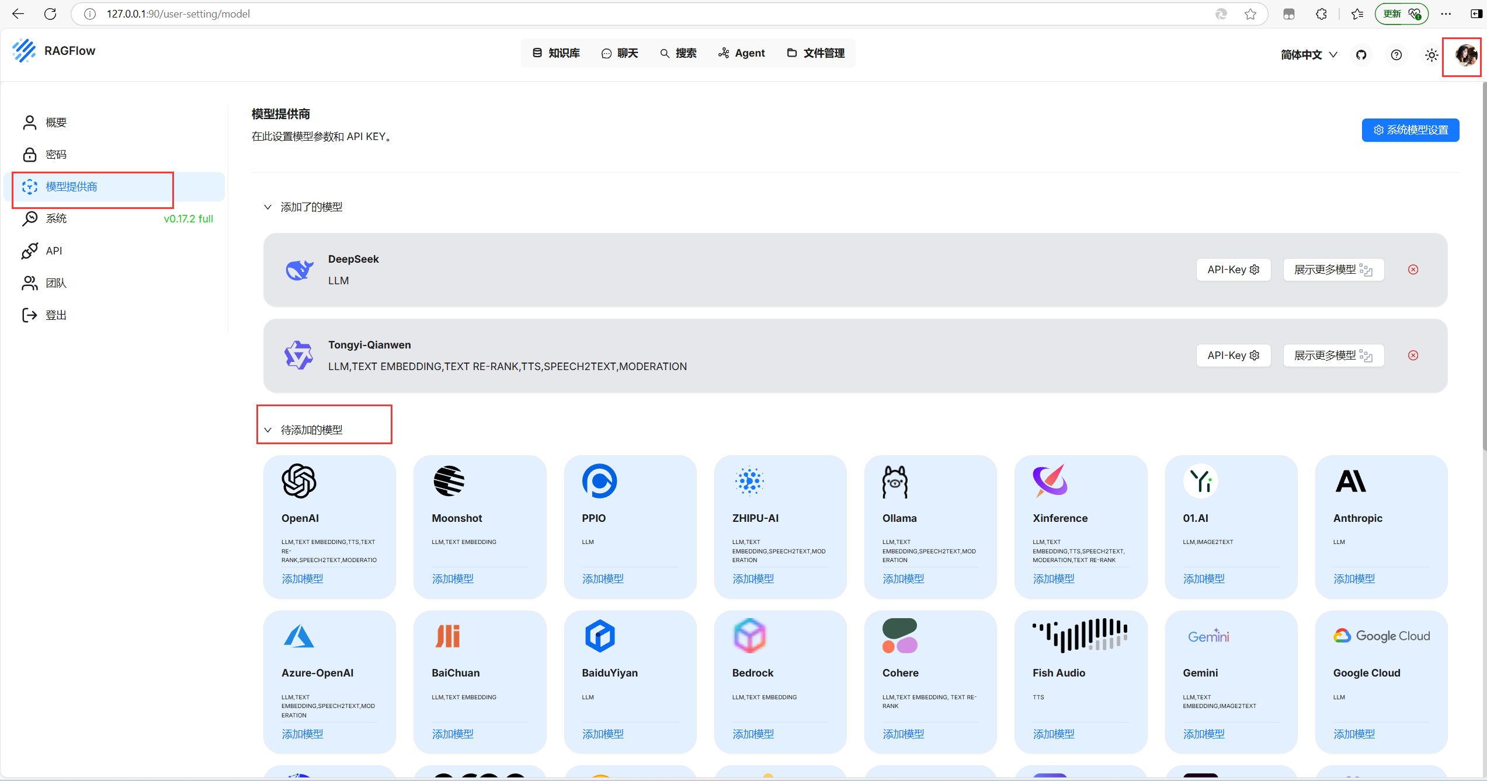Click the Ollama llama icon
This screenshot has width=1487, height=781.
[895, 482]
